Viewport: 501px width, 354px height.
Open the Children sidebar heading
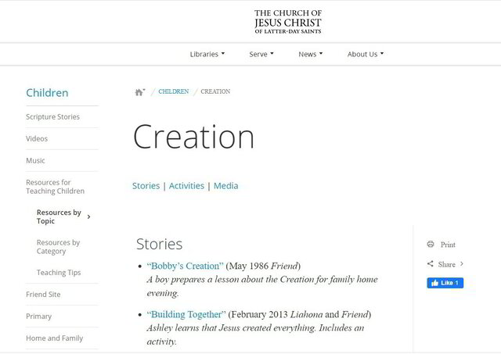pyautogui.click(x=47, y=93)
